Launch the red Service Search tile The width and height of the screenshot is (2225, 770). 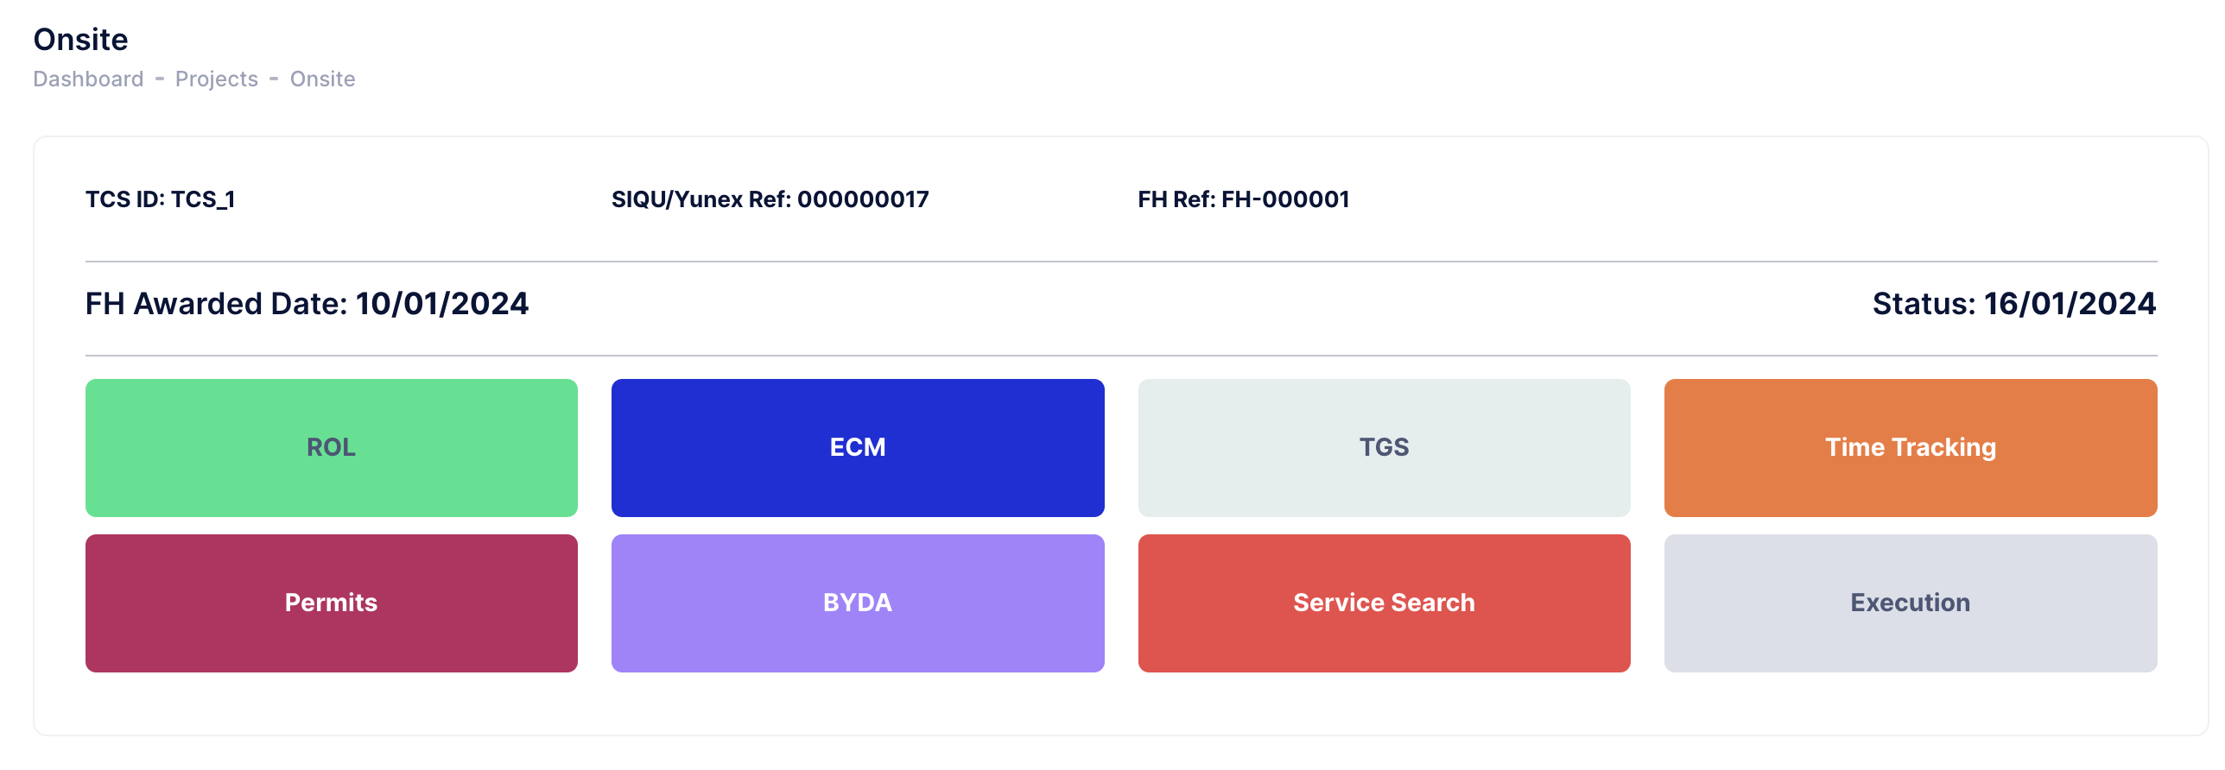point(1384,603)
